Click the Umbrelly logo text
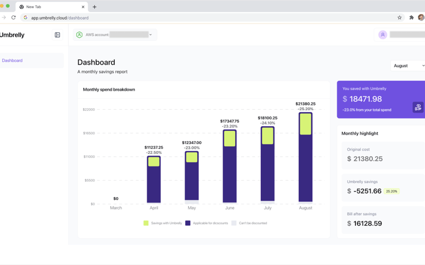425x265 pixels. point(12,35)
